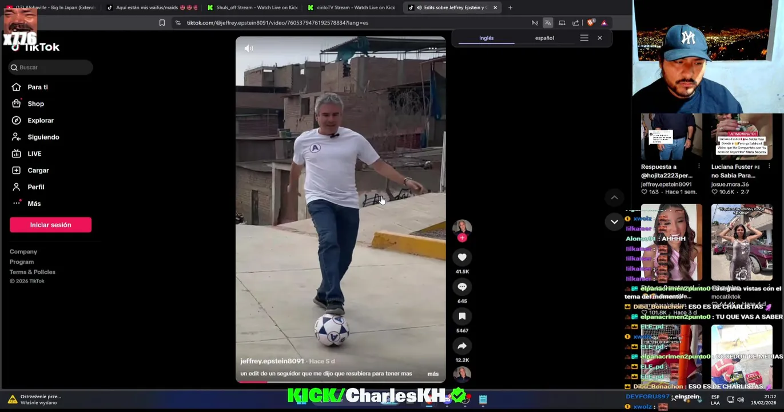Like the video via the heart icon
Screen dimensions: 784x412
pos(462,257)
